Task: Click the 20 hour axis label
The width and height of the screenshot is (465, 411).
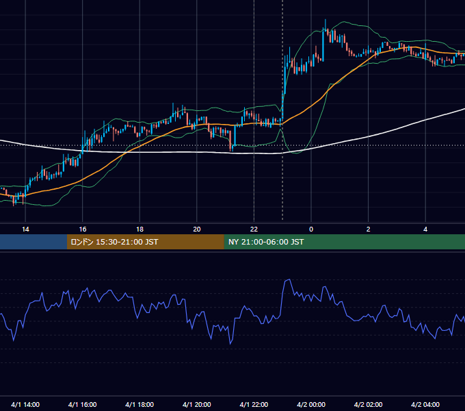Action: point(197,229)
